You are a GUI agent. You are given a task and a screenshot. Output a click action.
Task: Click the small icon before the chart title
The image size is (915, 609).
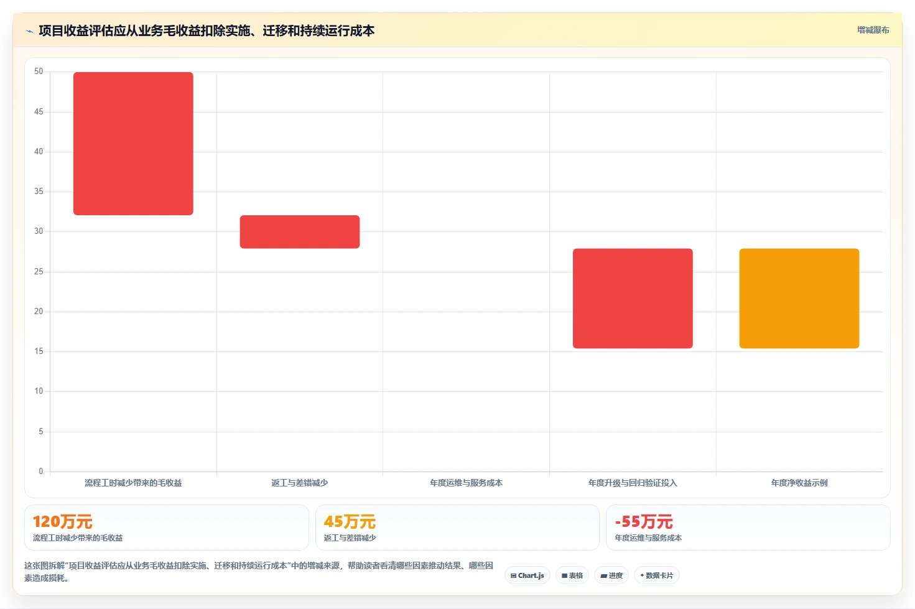point(29,31)
